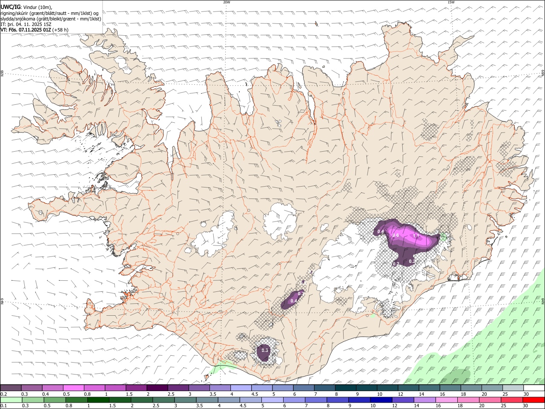Image resolution: width=545 pixels, height=409 pixels.
Task: Pick the light gray 25 swatch, top scale
Action: click(x=513, y=388)
